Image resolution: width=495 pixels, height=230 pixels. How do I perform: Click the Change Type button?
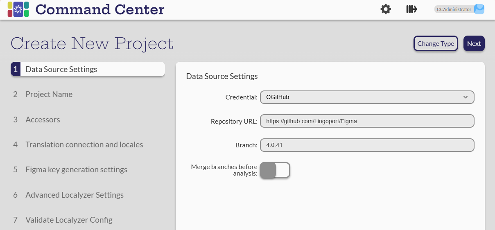[x=436, y=44]
